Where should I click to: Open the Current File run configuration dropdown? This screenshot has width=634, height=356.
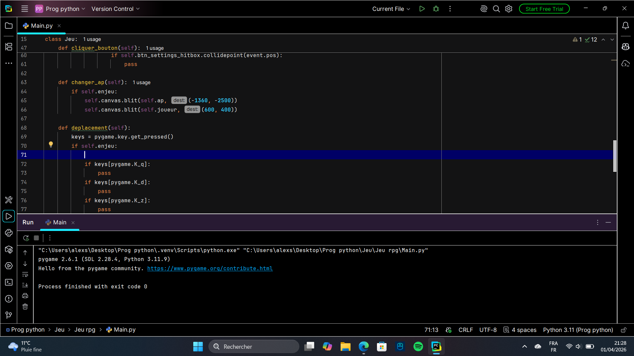[x=391, y=9]
